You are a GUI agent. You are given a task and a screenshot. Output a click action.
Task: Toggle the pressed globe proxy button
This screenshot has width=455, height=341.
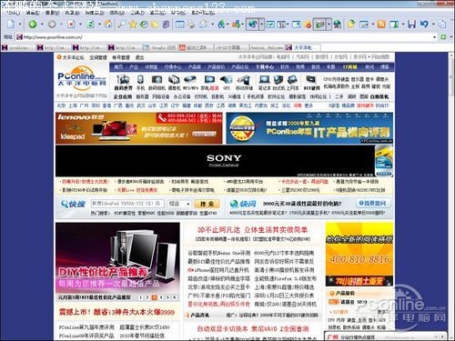click(252, 24)
